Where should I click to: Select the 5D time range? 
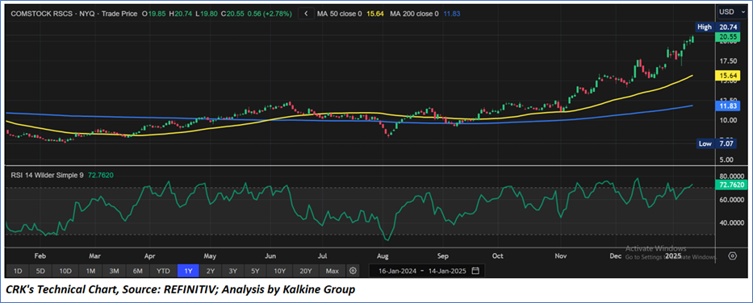click(40, 271)
